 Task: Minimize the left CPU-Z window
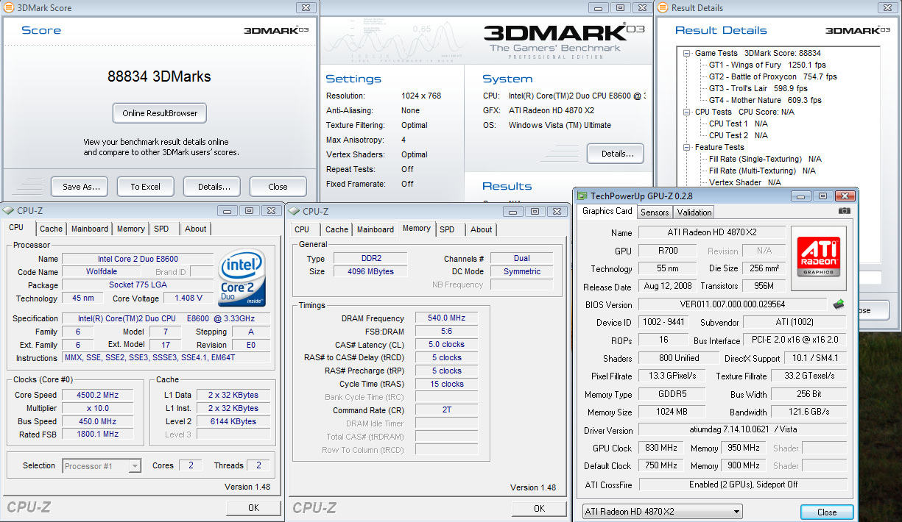point(228,210)
